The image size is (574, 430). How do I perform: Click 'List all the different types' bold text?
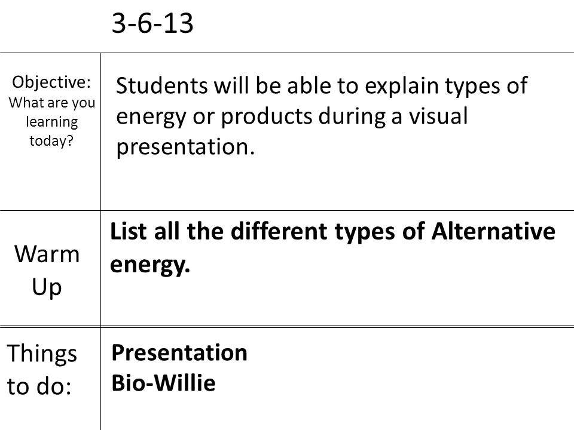pyautogui.click(x=252, y=231)
